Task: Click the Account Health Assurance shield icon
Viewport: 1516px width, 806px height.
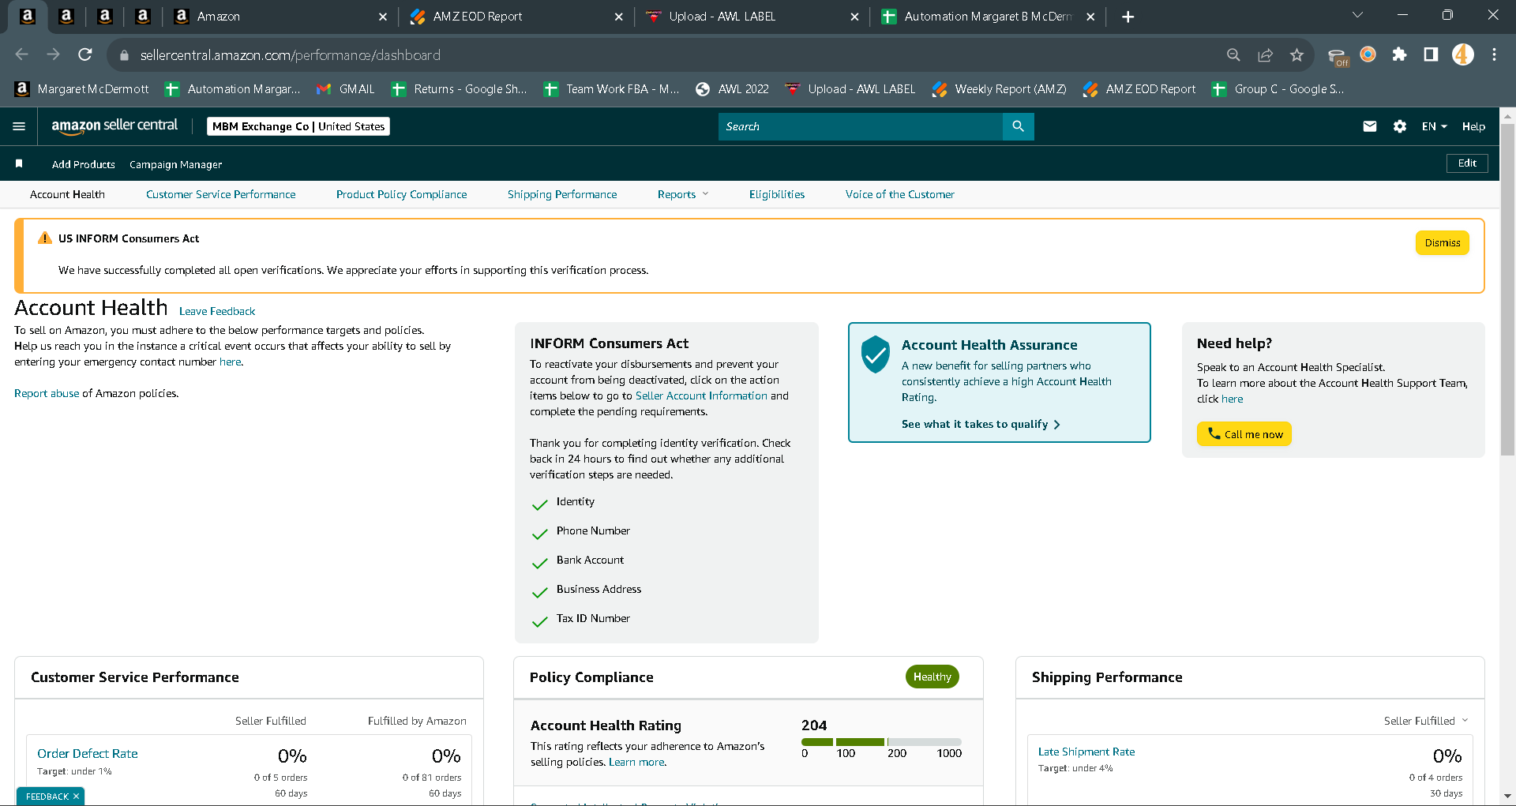Action: (876, 354)
